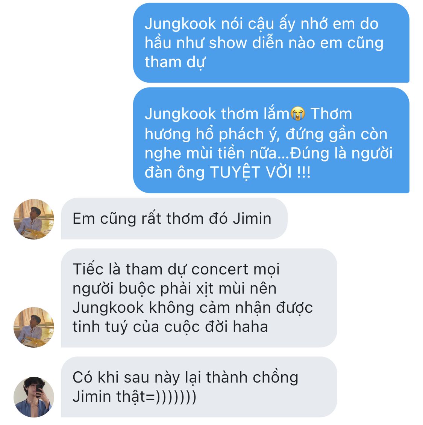This screenshot has width=423, height=425.
Task: Open the avatar beside the concert message
Action: tap(34, 327)
